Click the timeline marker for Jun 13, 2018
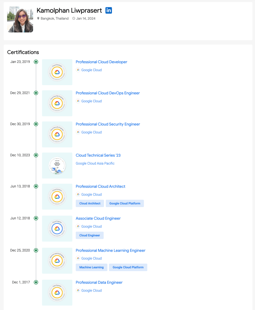Screen dimensions: 255x310 (x=36, y=186)
